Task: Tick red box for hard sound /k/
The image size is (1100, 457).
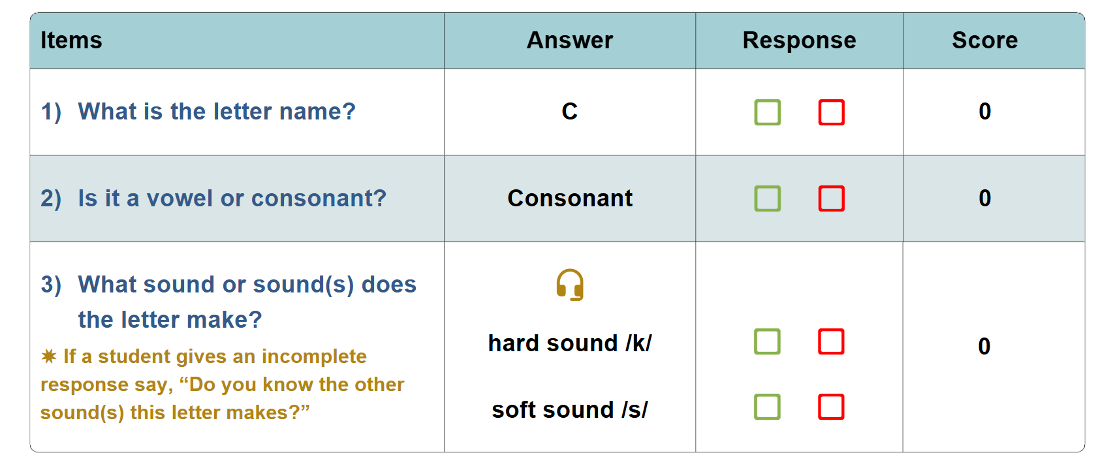Action: click(x=831, y=341)
